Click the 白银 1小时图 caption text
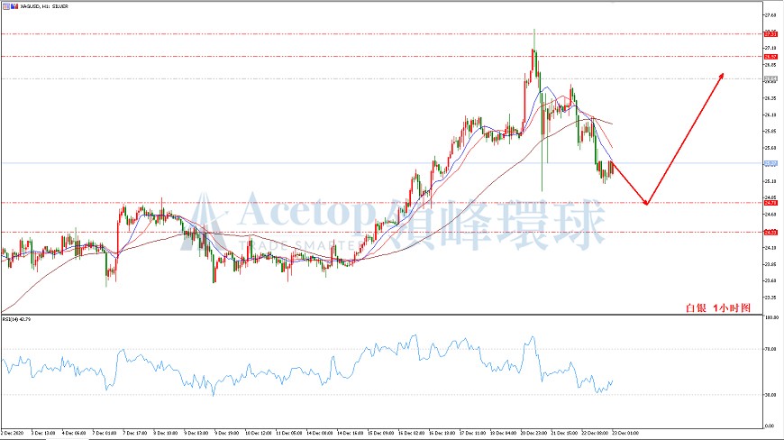Screen dimensions: 784x440 coord(718,308)
